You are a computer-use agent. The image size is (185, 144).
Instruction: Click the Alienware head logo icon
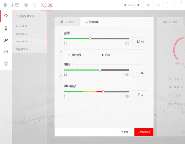(5, 5)
